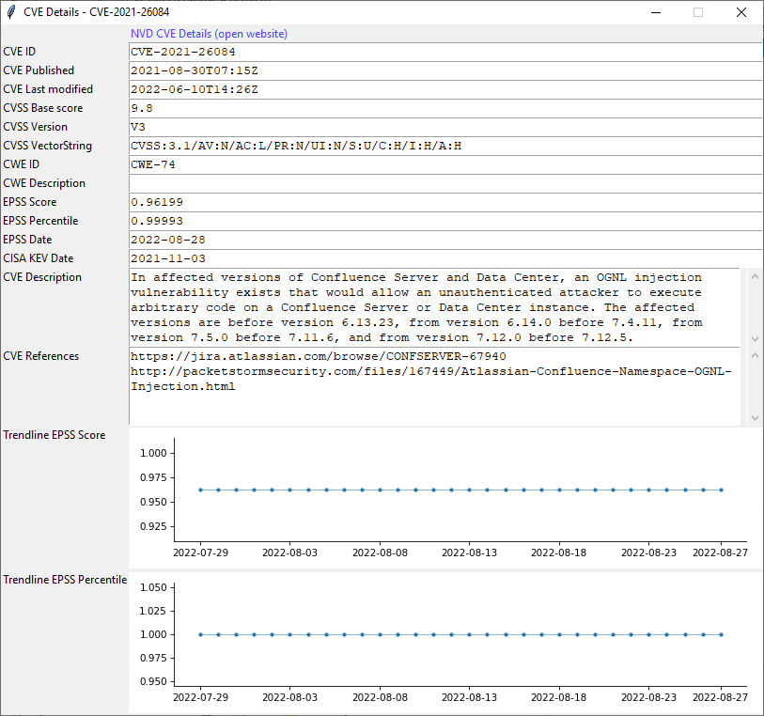Click the 'EPSS Percentile' label

point(40,221)
